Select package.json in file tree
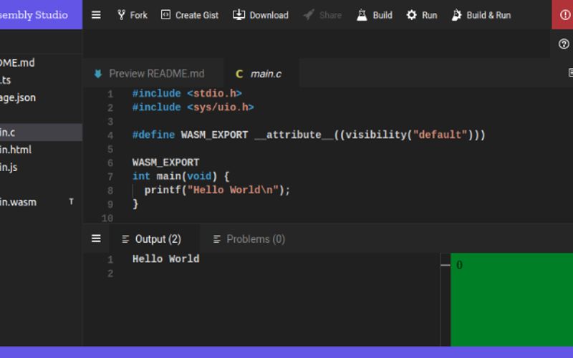The height and width of the screenshot is (358, 573). 41,97
